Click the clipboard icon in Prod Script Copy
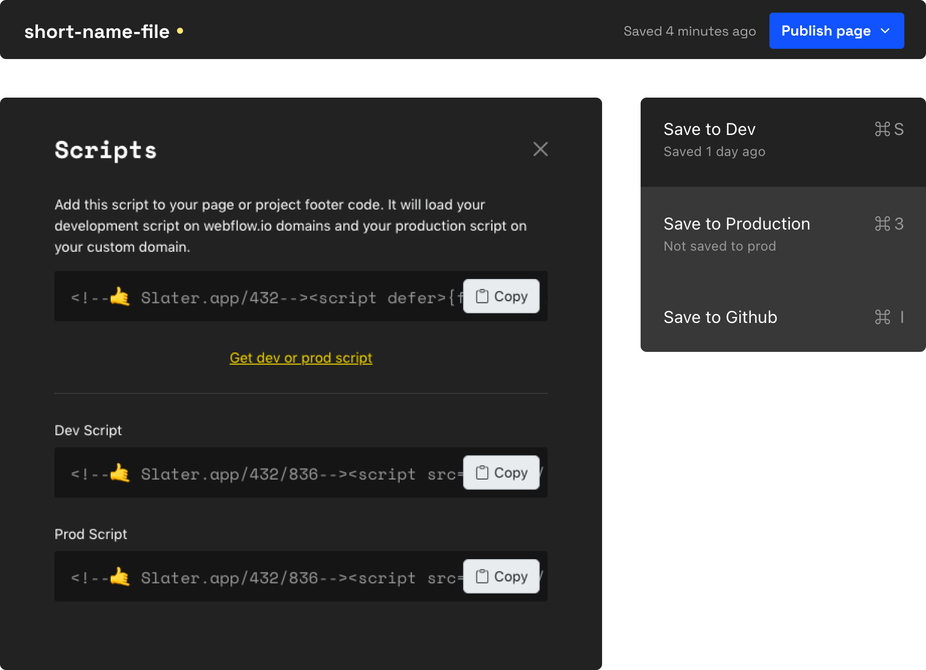 [x=482, y=577]
